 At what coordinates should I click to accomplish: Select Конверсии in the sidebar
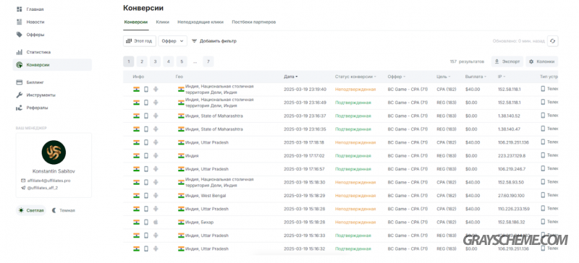(52, 65)
